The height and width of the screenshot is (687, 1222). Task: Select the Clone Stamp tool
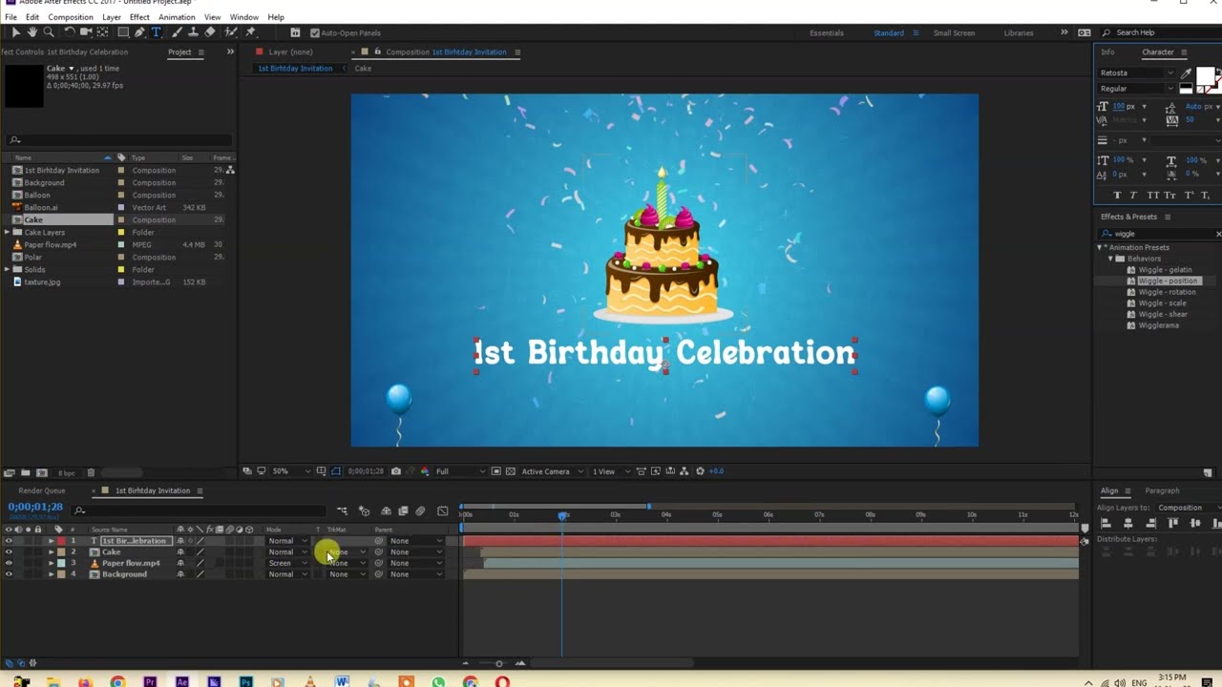pyautogui.click(x=194, y=32)
